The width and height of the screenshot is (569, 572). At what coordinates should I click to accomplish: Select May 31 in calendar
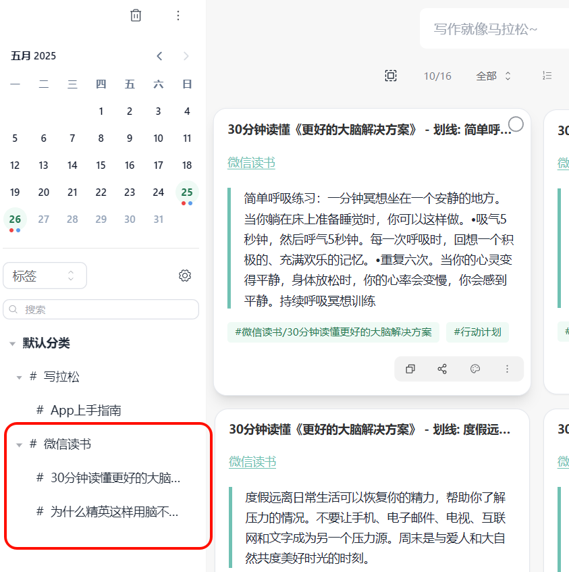coord(158,219)
